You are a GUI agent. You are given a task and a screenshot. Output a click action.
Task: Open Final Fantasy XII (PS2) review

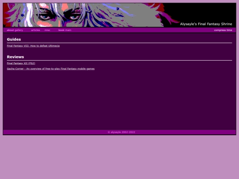(x=21, y=63)
